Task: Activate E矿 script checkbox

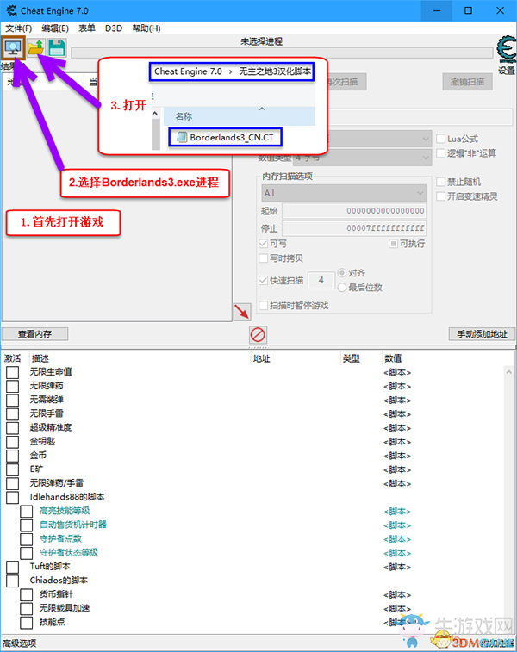Action: [x=12, y=469]
